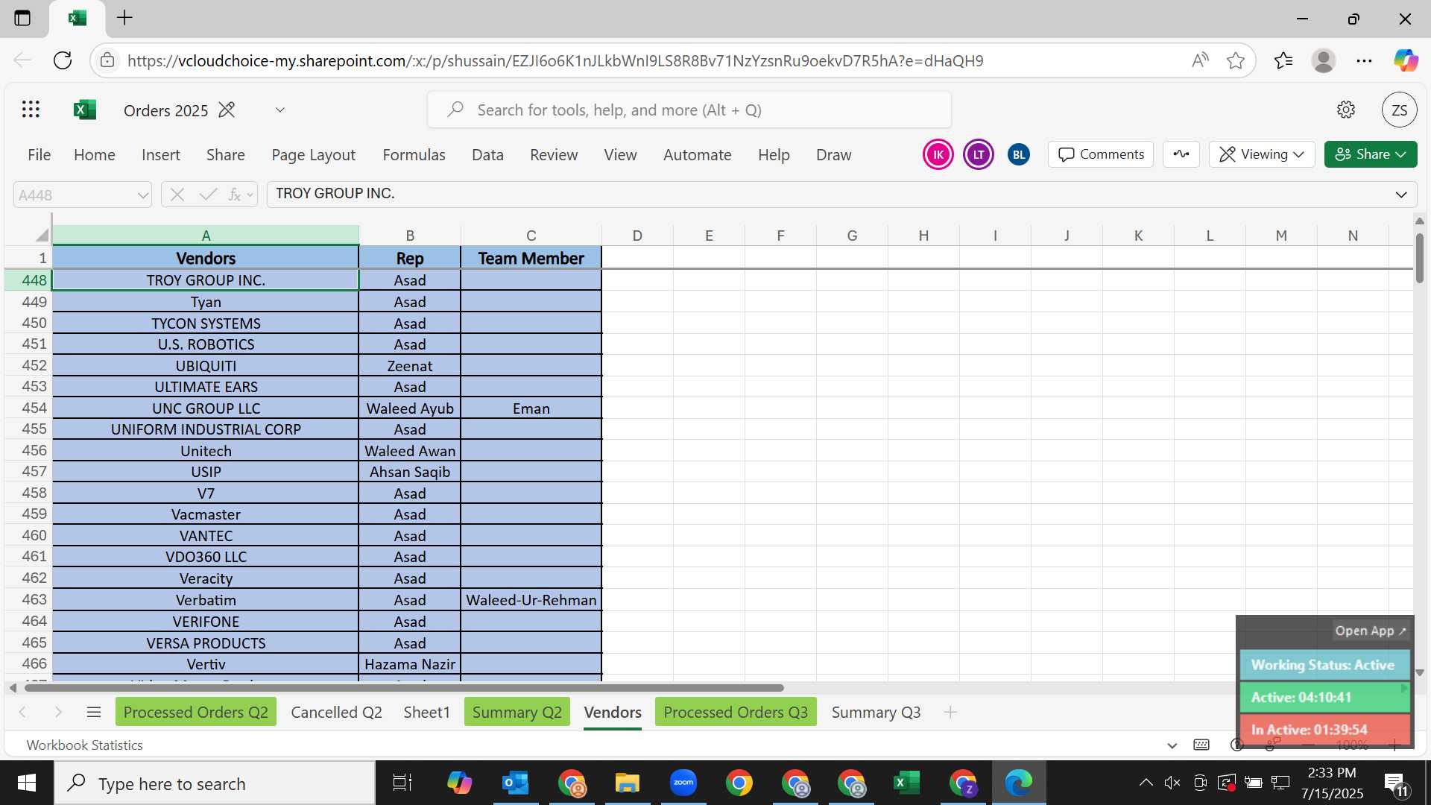1431x805 pixels.
Task: Select row 454 header
Action: click(28, 408)
